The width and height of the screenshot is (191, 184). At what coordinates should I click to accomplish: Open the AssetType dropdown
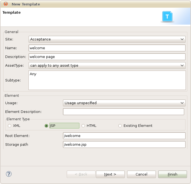tap(107, 66)
